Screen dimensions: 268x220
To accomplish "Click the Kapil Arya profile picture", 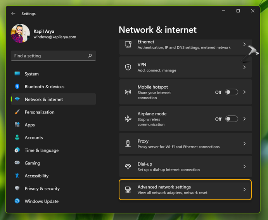I will pos(21,33).
